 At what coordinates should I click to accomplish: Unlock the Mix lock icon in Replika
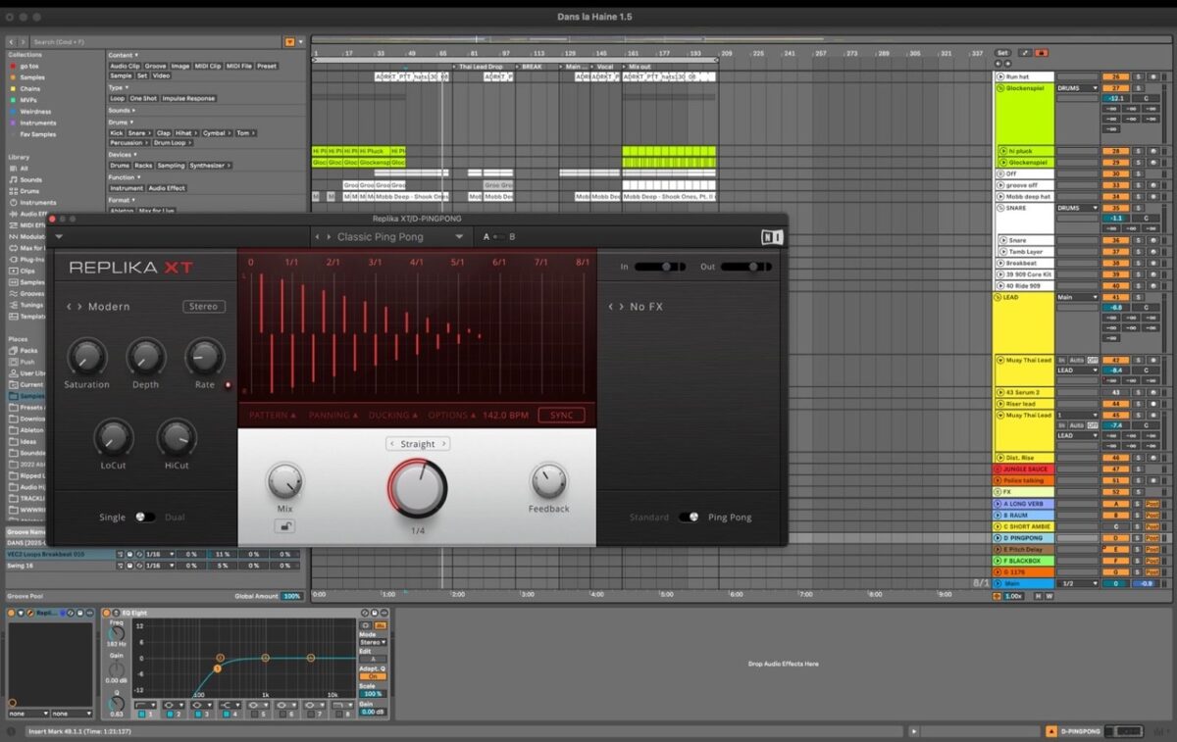(x=285, y=525)
